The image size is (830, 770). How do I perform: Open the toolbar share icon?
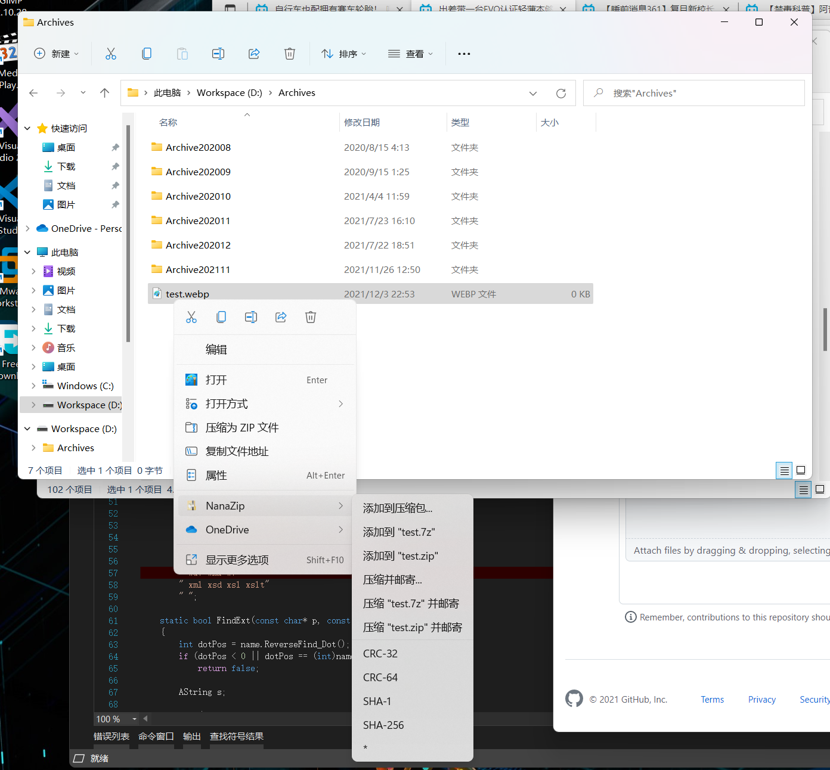[x=254, y=54]
